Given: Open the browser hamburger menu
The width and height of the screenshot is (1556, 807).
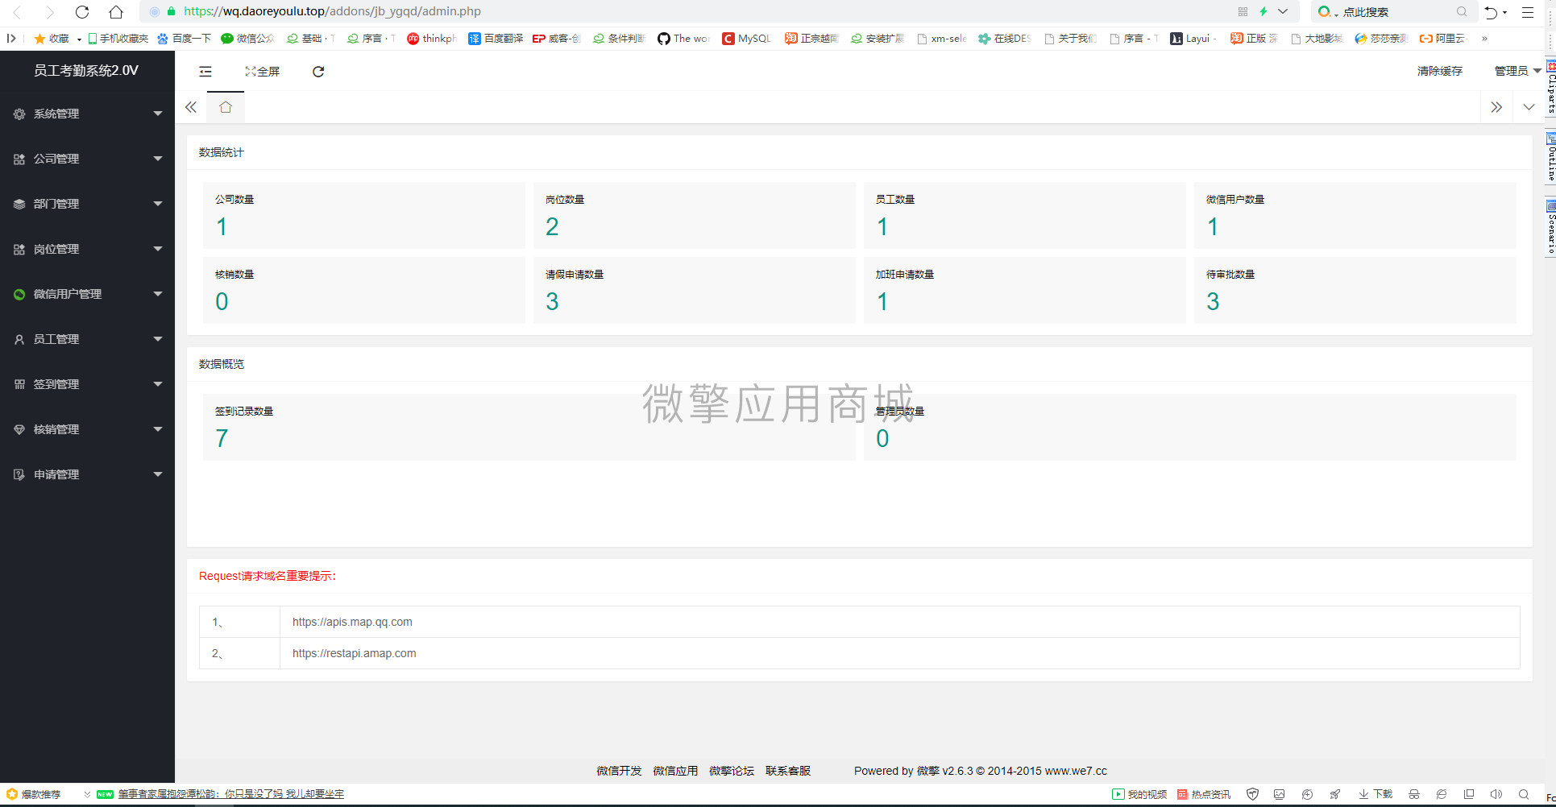Looking at the screenshot, I should point(1528,12).
